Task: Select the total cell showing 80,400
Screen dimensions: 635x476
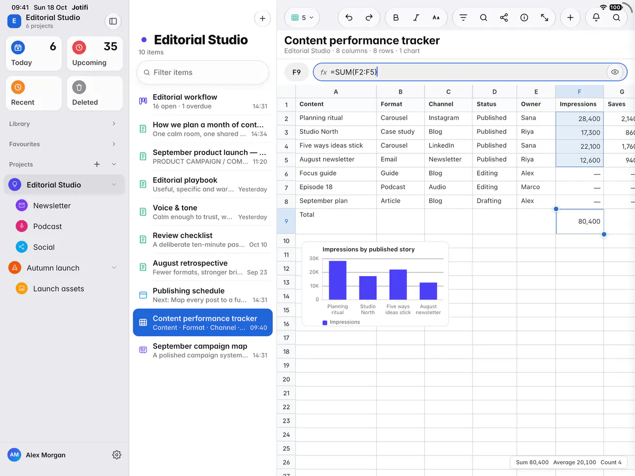Action: pos(579,222)
